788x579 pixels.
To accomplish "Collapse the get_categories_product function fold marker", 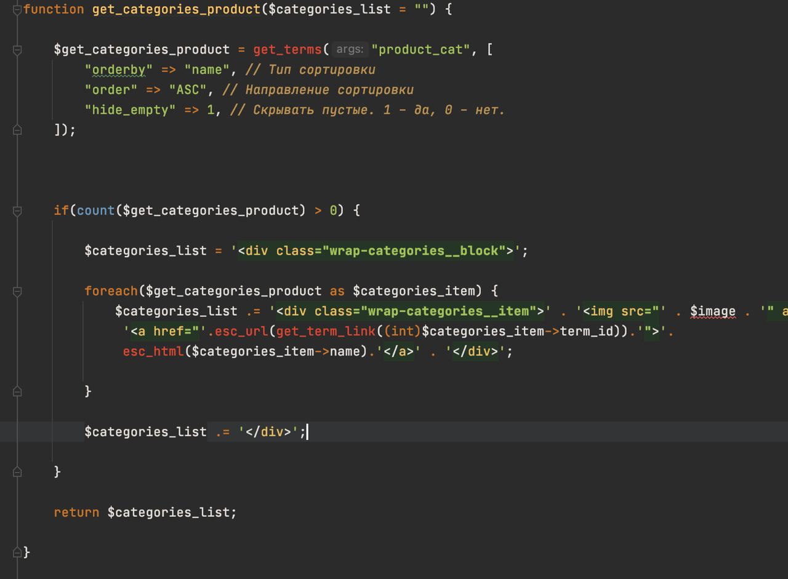I will coord(17,9).
